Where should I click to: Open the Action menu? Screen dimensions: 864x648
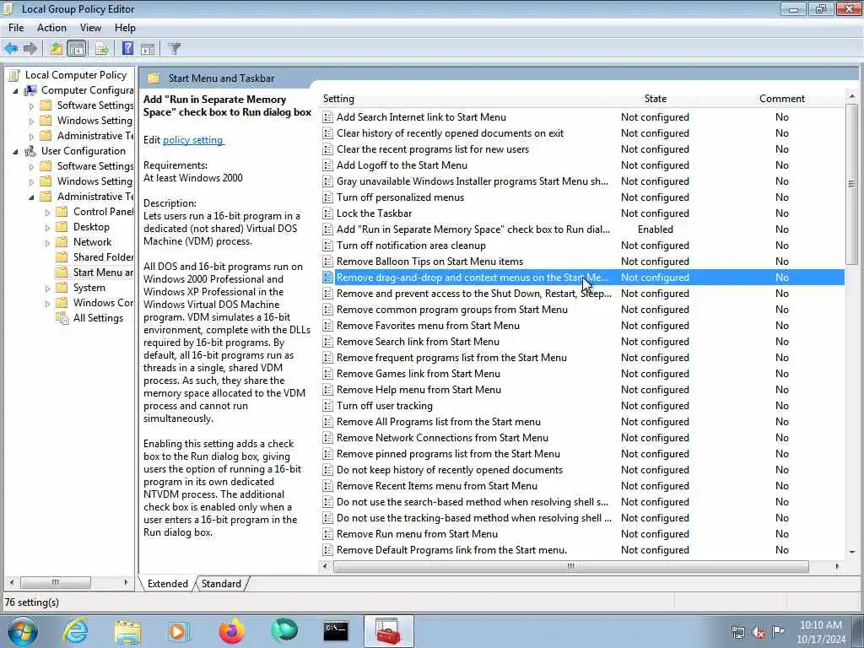[51, 28]
